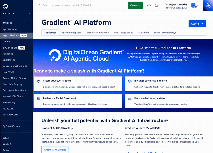Expand the Projects section
The width and height of the screenshot is (213, 153).
[x=16, y=13]
